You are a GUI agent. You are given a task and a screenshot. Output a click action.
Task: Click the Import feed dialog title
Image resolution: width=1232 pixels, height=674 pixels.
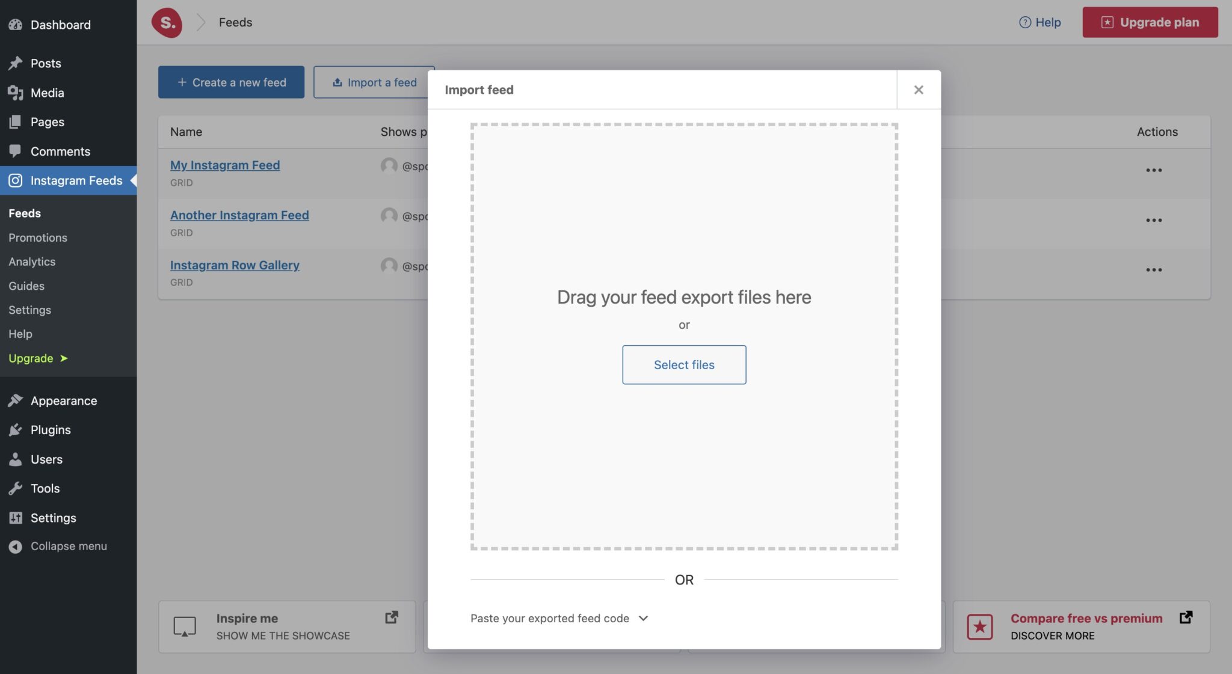[x=479, y=90]
